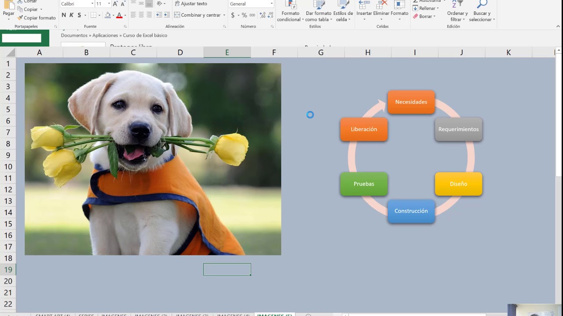Increase indent in Alineación group
Image resolution: width=563 pixels, height=316 pixels.
point(167,15)
